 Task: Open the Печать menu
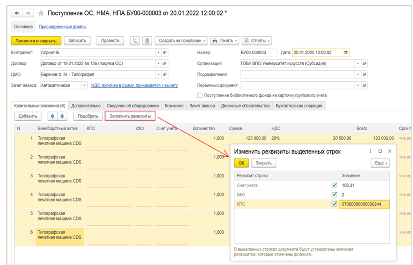click(225, 41)
